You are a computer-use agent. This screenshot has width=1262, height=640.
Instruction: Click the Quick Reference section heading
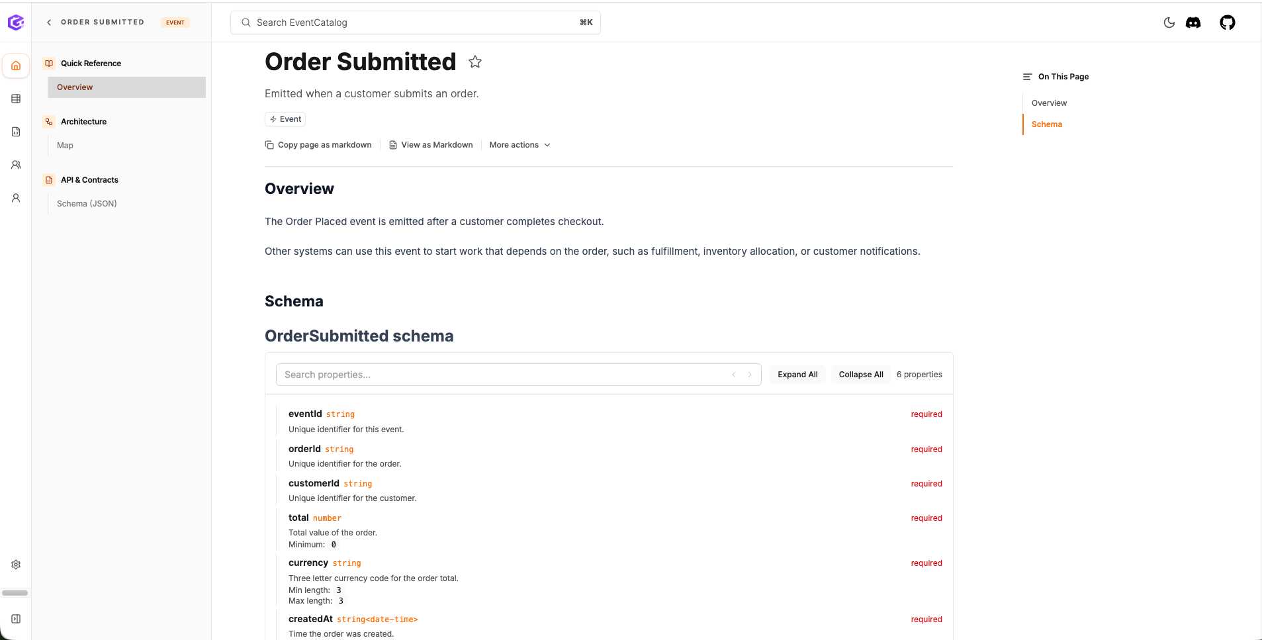pyautogui.click(x=91, y=64)
